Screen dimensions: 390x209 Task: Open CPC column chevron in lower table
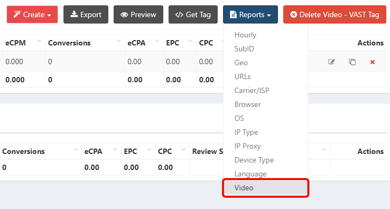click(184, 150)
